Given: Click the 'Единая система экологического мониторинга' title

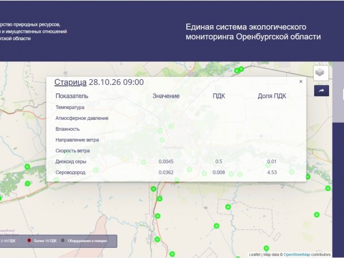Looking at the screenshot, I should [x=253, y=32].
